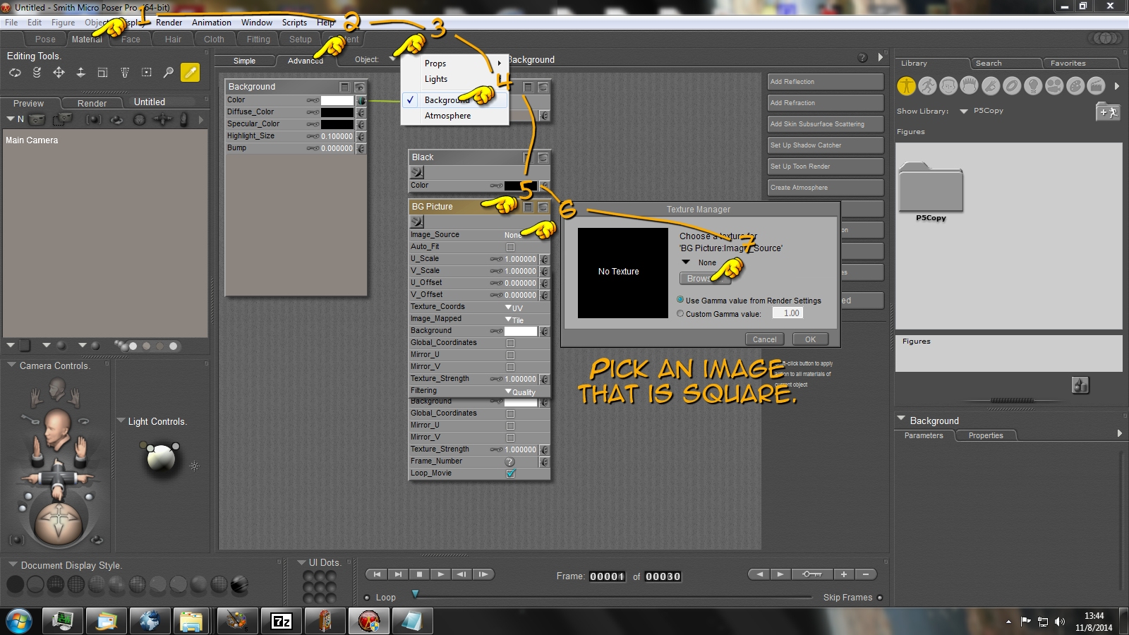Select the yellow eyedropper tool

190,73
